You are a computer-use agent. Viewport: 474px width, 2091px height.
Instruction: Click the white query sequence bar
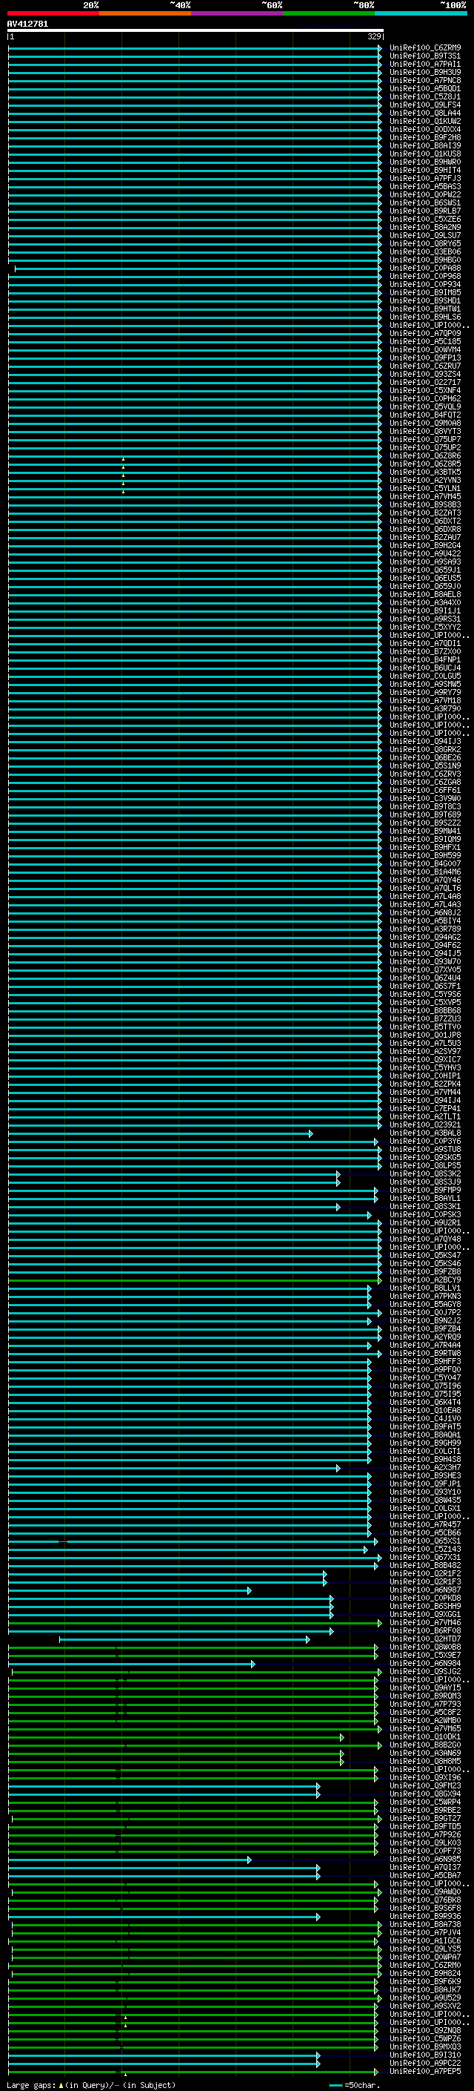click(x=196, y=30)
